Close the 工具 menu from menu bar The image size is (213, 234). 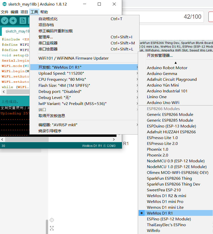[x=34, y=12]
